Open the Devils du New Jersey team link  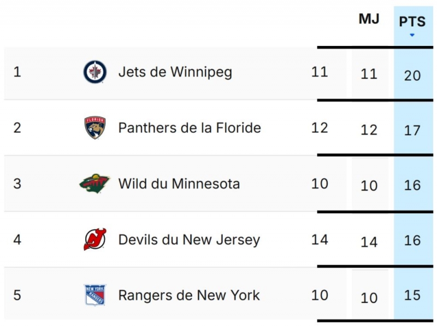[189, 240]
